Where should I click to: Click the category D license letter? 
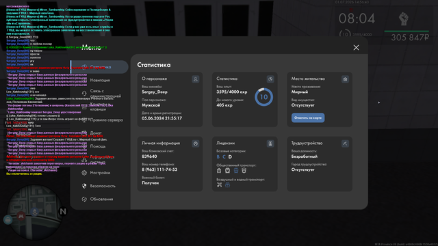click(x=230, y=156)
